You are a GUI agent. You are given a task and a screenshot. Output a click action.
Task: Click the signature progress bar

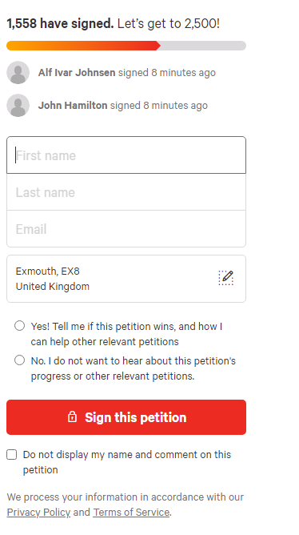pos(126,46)
